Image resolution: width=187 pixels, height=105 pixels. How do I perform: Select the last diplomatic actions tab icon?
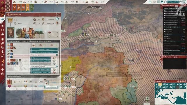[52, 45]
